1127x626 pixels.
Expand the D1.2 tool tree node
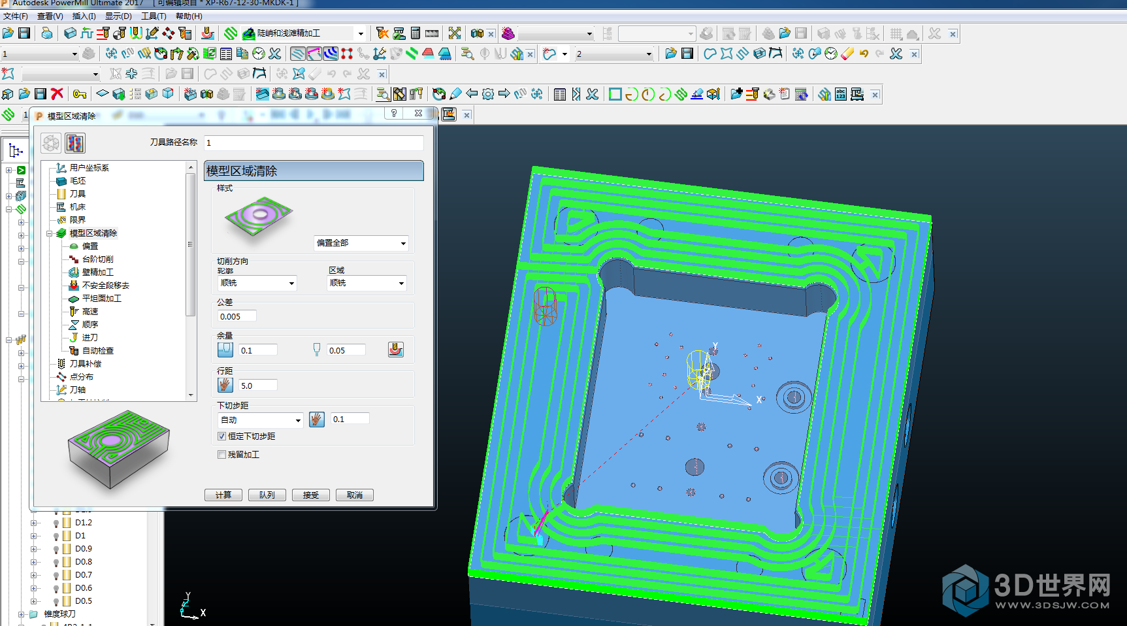(34, 523)
